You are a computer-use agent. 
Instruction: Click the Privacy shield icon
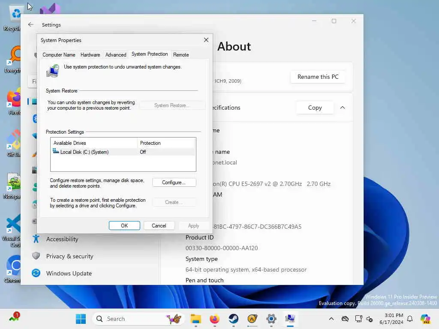[x=36, y=256]
